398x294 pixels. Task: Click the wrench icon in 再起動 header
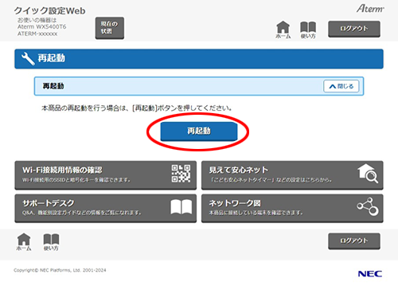click(28, 58)
